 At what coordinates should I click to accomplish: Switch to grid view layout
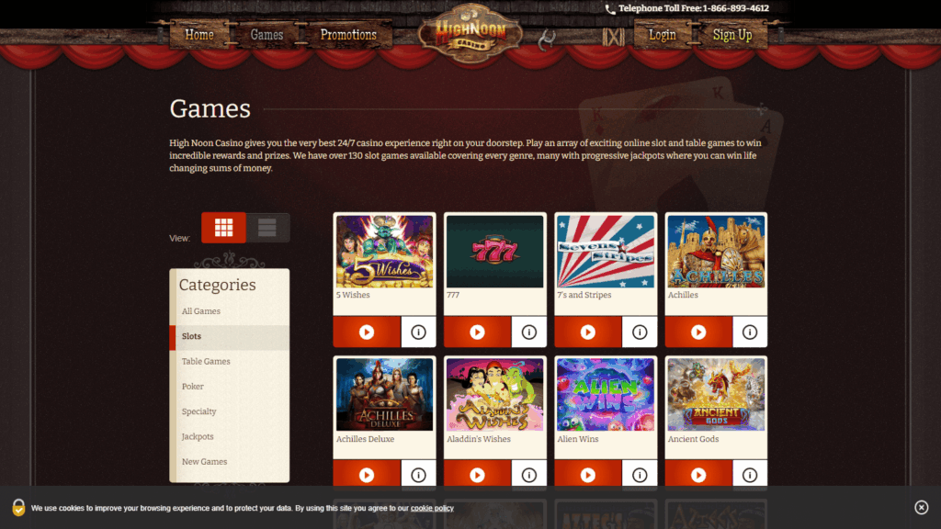click(224, 228)
